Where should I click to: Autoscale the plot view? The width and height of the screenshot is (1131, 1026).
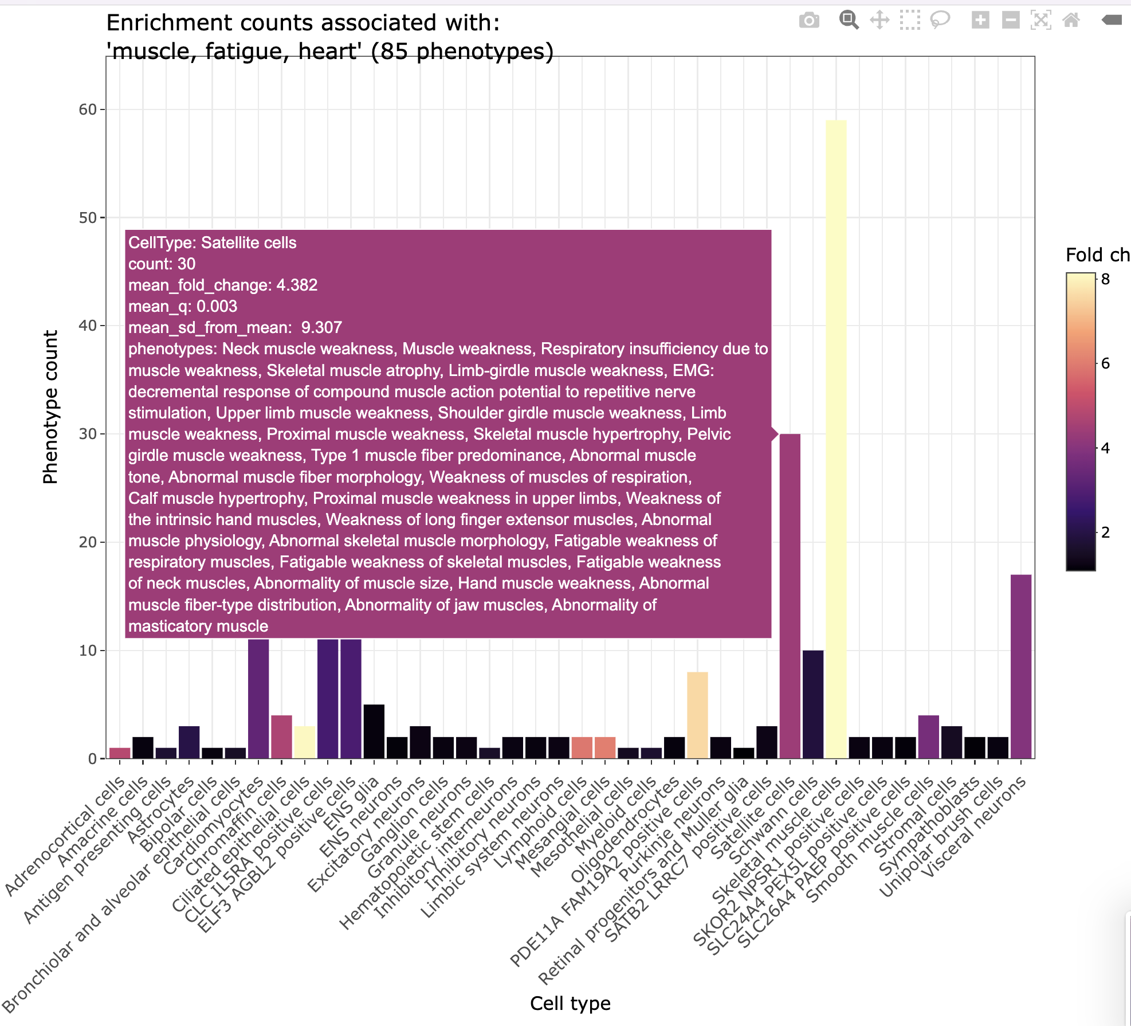(1042, 20)
